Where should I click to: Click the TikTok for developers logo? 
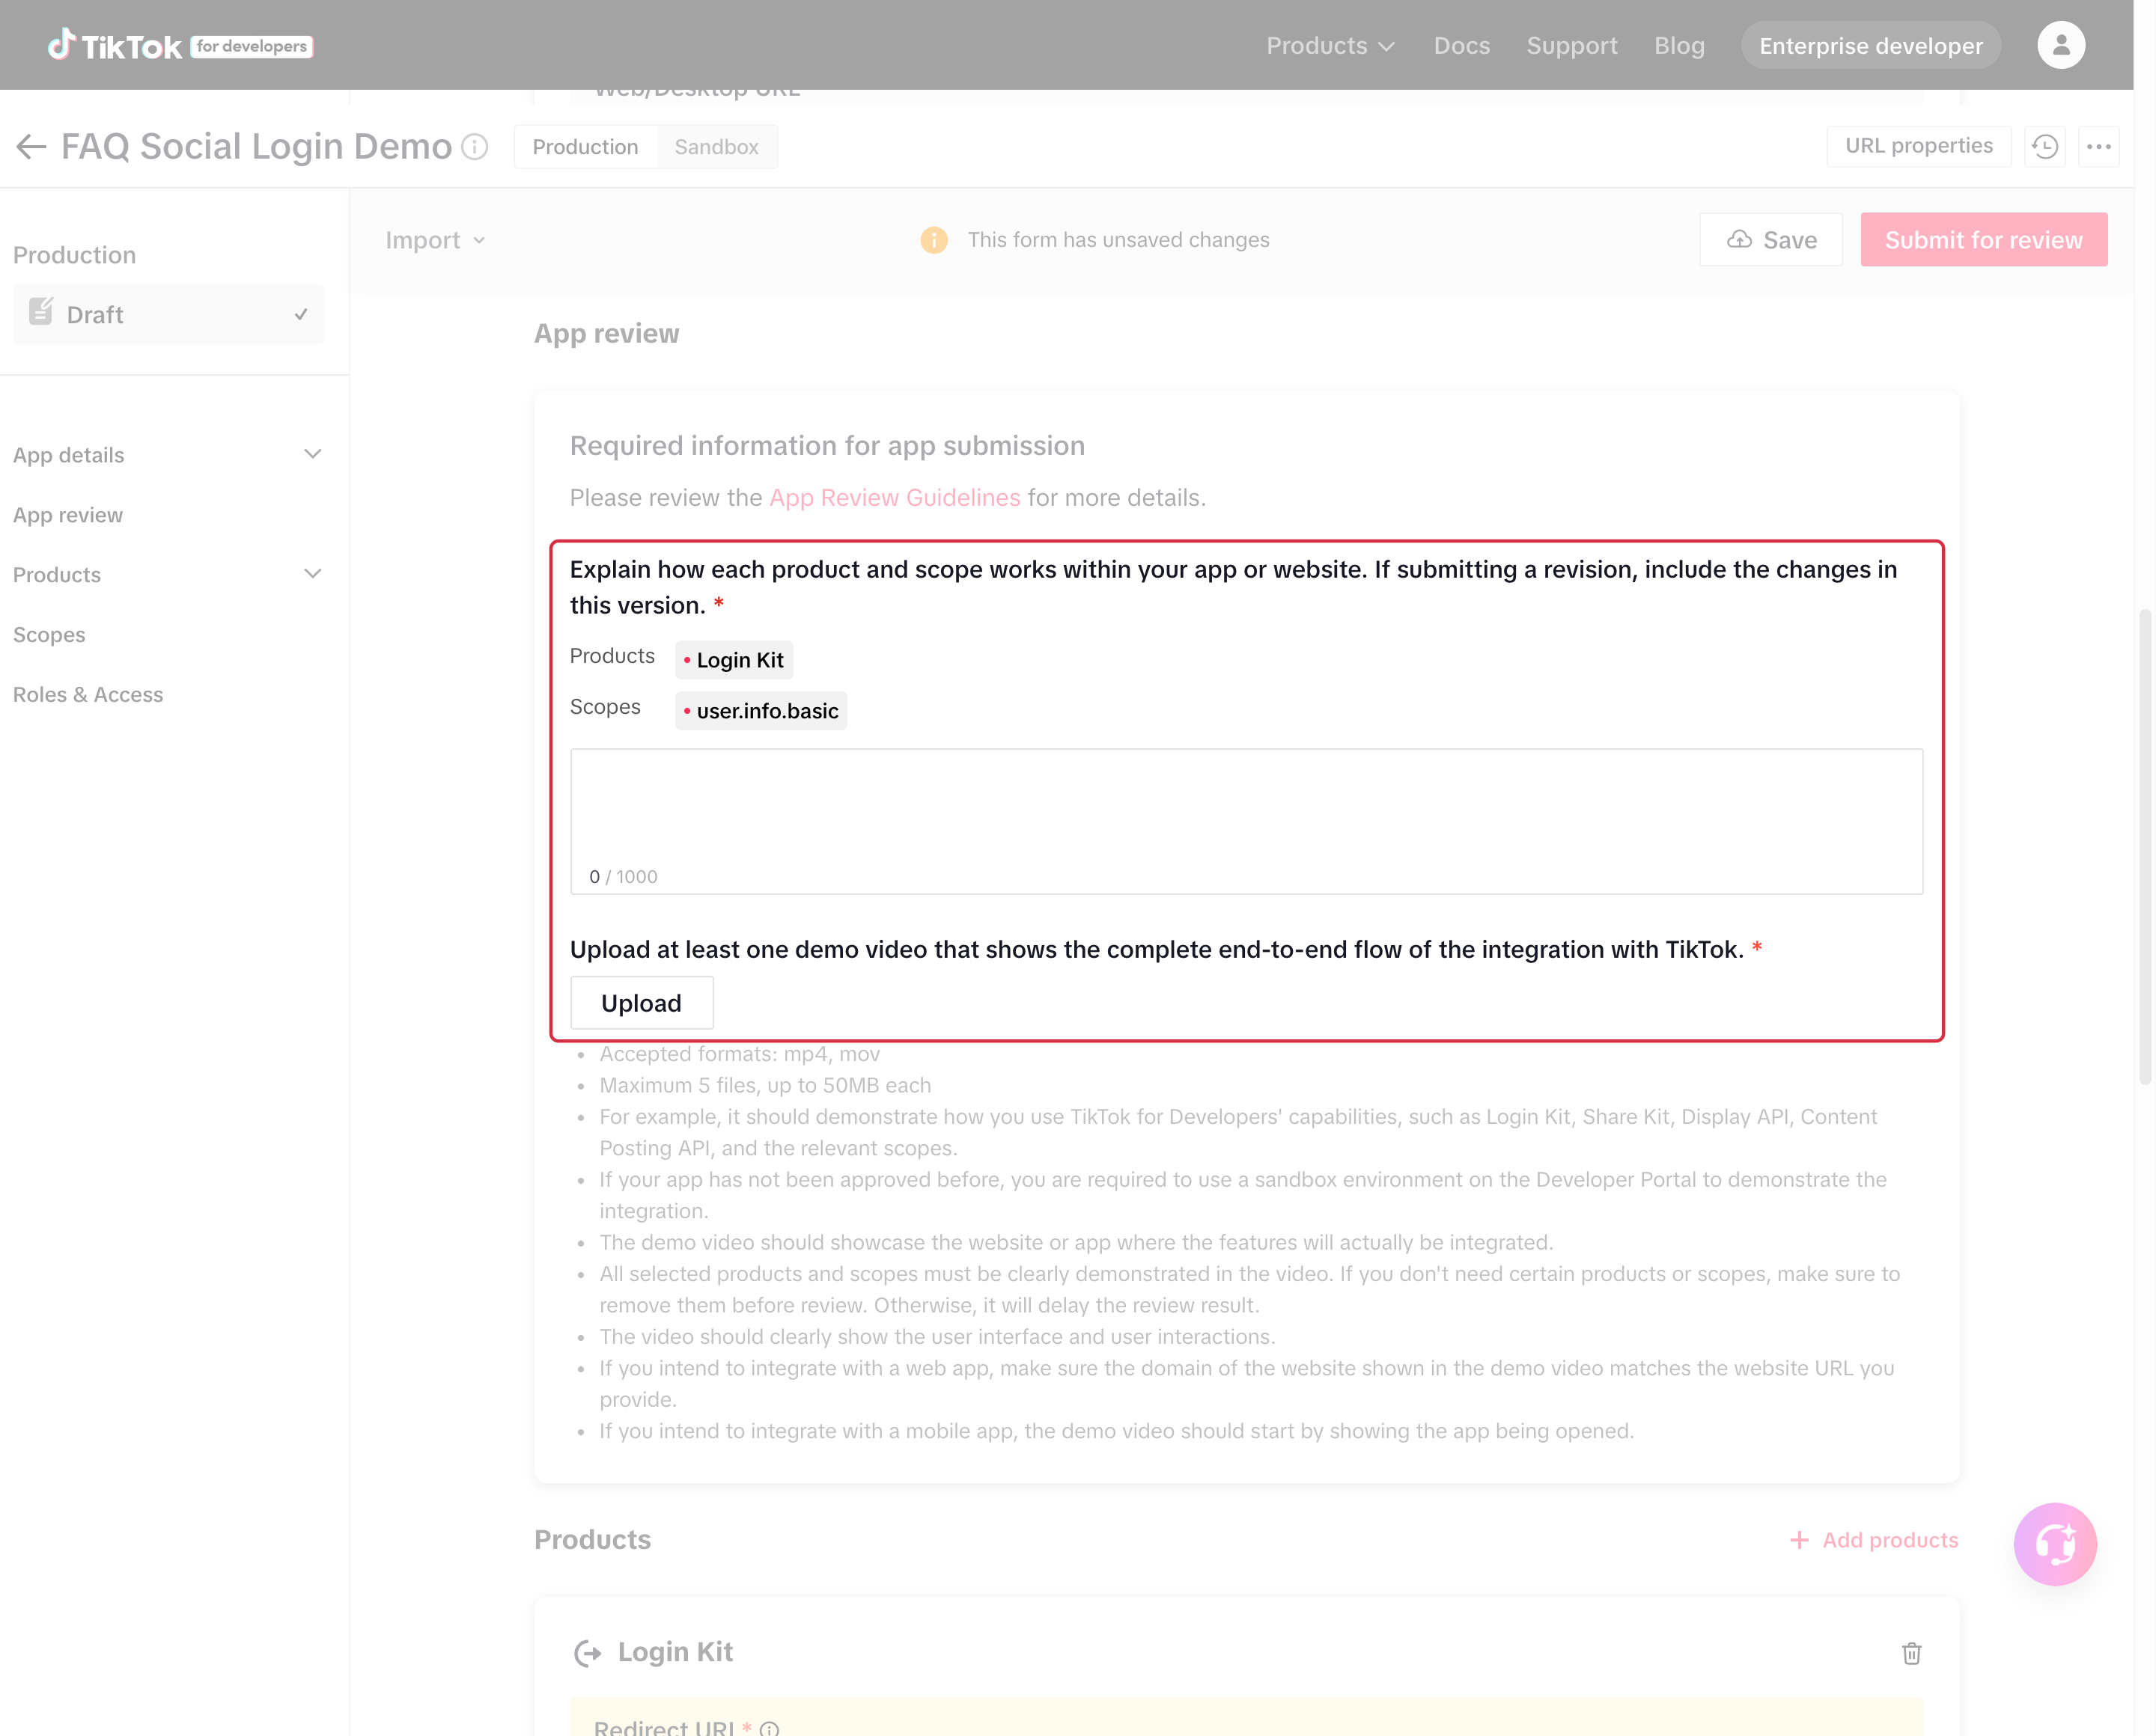[180, 46]
